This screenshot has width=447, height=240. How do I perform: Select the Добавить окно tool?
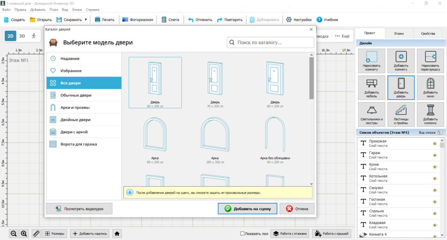click(430, 88)
